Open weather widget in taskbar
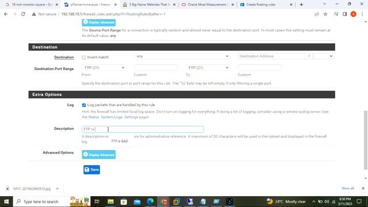This screenshot has width=368, height=207. point(286,201)
